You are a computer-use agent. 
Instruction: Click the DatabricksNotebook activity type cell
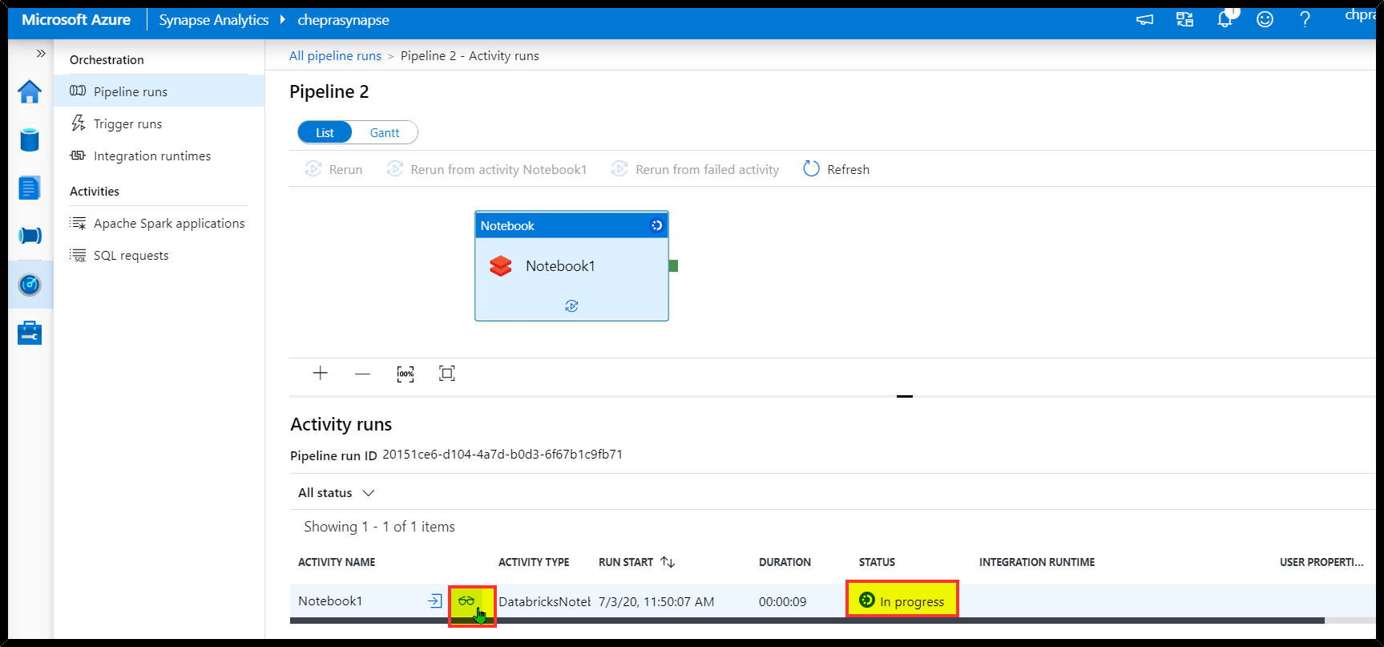click(x=544, y=601)
